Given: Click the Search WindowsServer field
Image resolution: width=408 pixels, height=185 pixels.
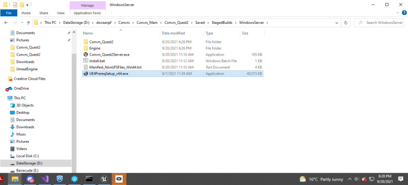Looking at the screenshot, I should coord(383,23).
